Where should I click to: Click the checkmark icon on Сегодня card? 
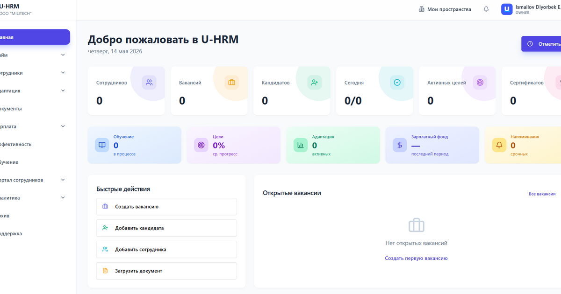point(397,83)
